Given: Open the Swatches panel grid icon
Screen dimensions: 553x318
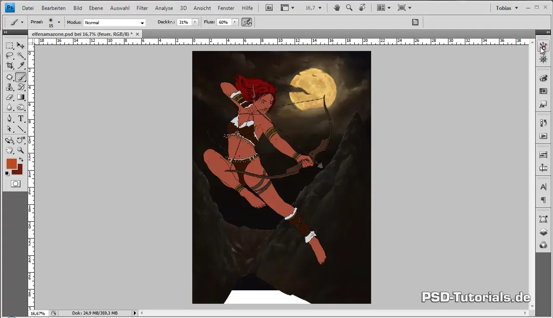Looking at the screenshot, I should tap(543, 91).
